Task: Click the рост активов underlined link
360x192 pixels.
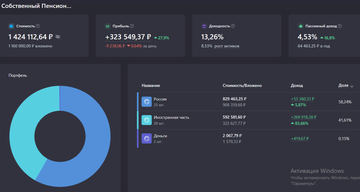Action: pyautogui.click(x=227, y=46)
